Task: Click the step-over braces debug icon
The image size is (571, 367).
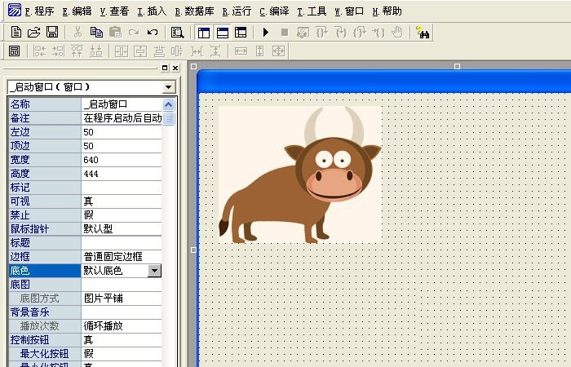Action: click(322, 33)
